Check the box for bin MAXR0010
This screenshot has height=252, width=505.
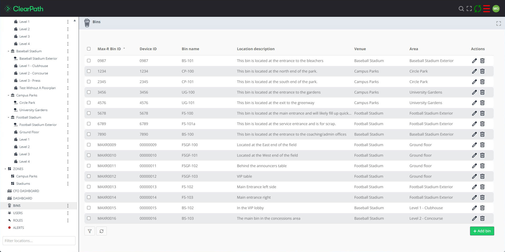pos(89,155)
